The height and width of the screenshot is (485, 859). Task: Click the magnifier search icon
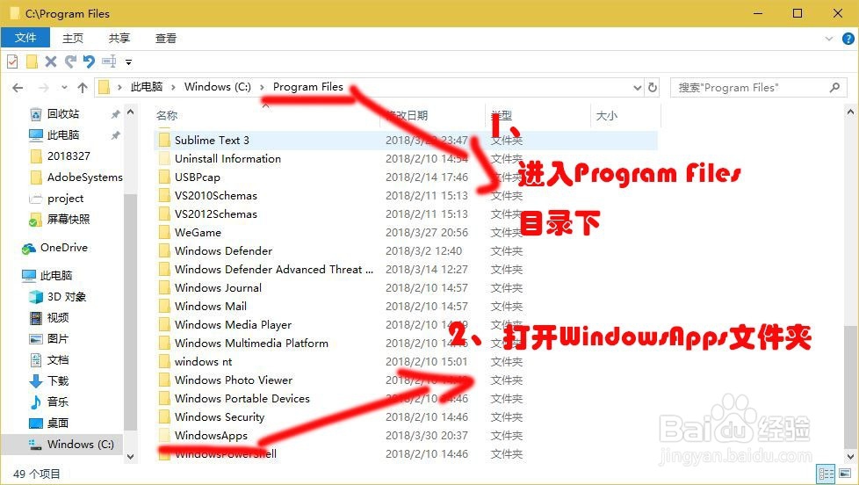click(x=834, y=88)
